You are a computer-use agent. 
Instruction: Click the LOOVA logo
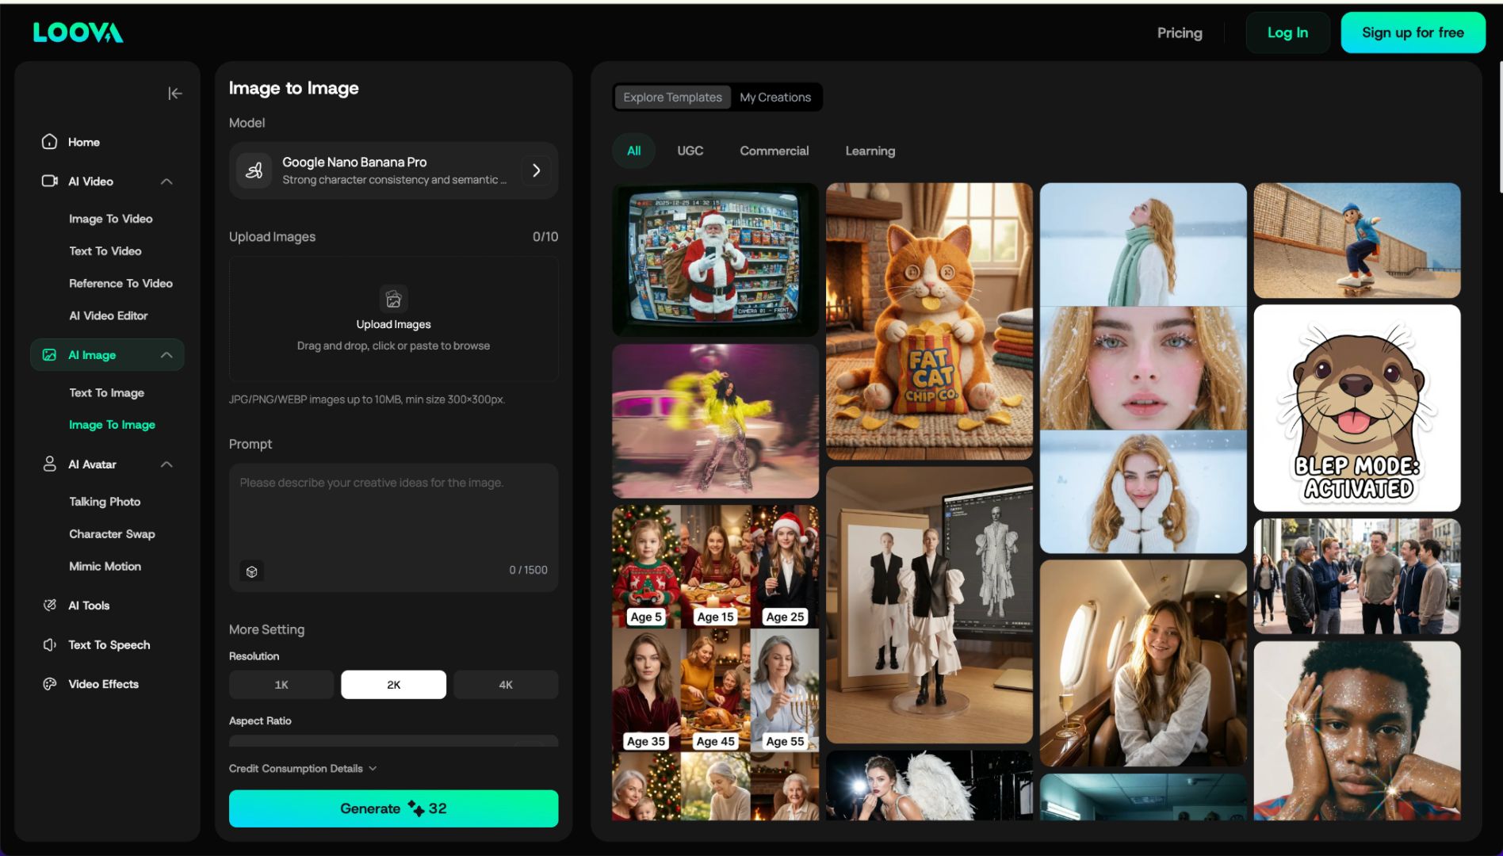click(78, 32)
